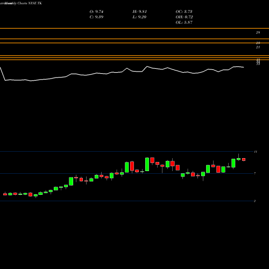Image resolution: width=269 pixels, height=269 pixels.
Task: Click the open price value O: 9.74
Action: pyautogui.click(x=96, y=12)
